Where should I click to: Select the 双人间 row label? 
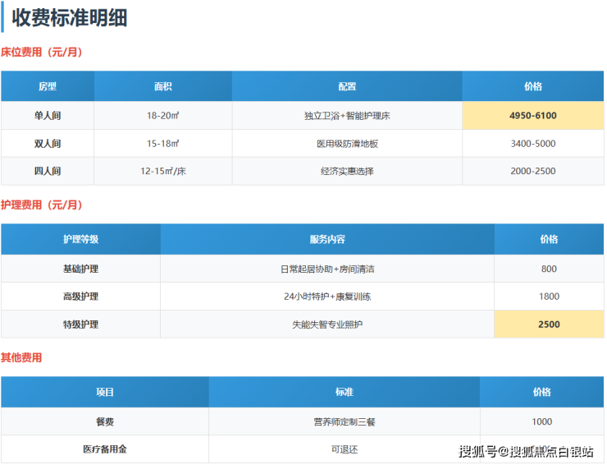(48, 144)
